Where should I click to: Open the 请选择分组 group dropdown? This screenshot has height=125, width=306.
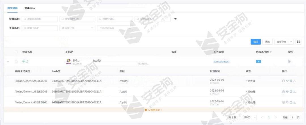pos(77,28)
